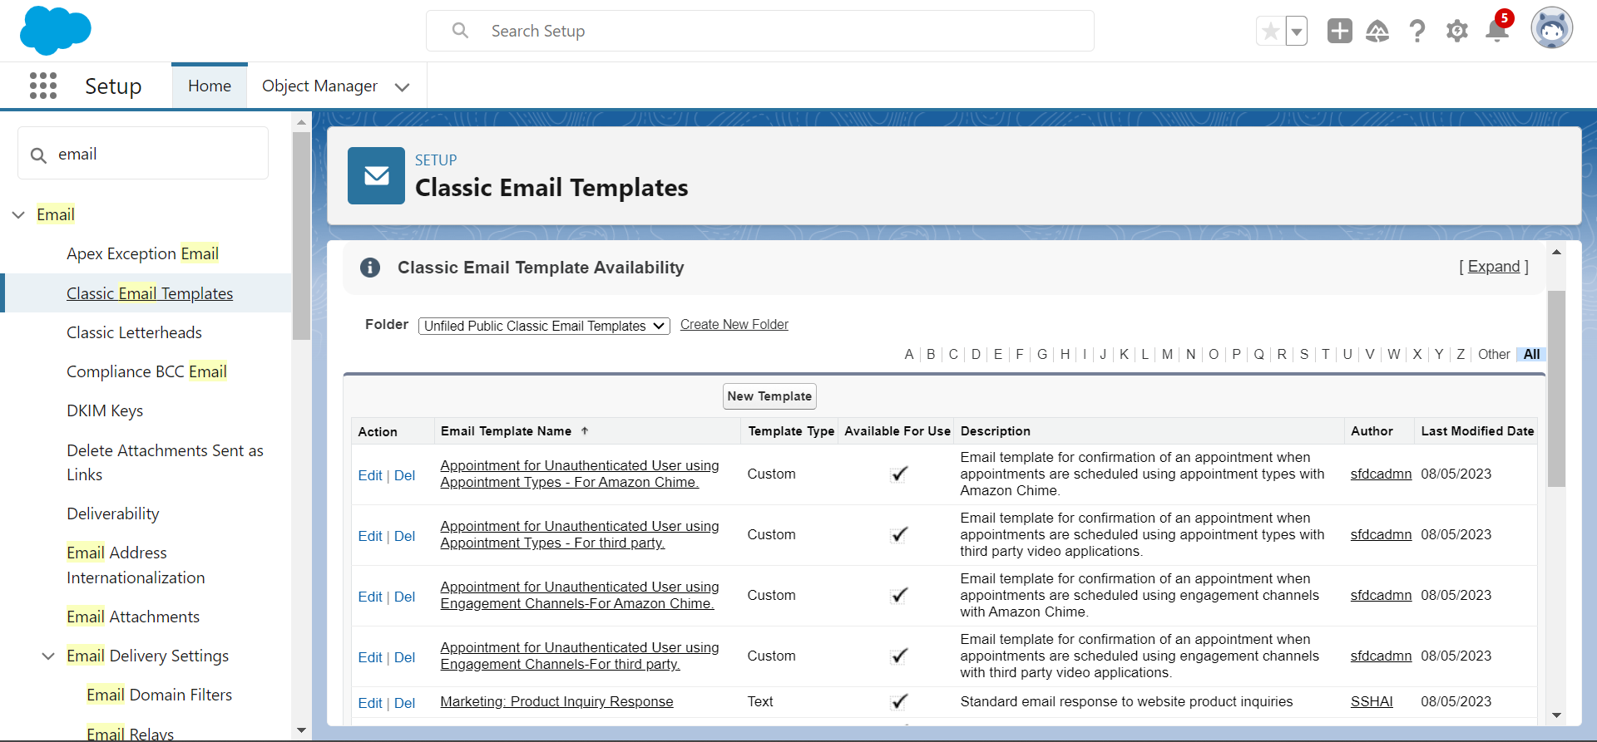Open Compliance BCC Email setting
Screen dimensions: 1597x742
(x=146, y=371)
